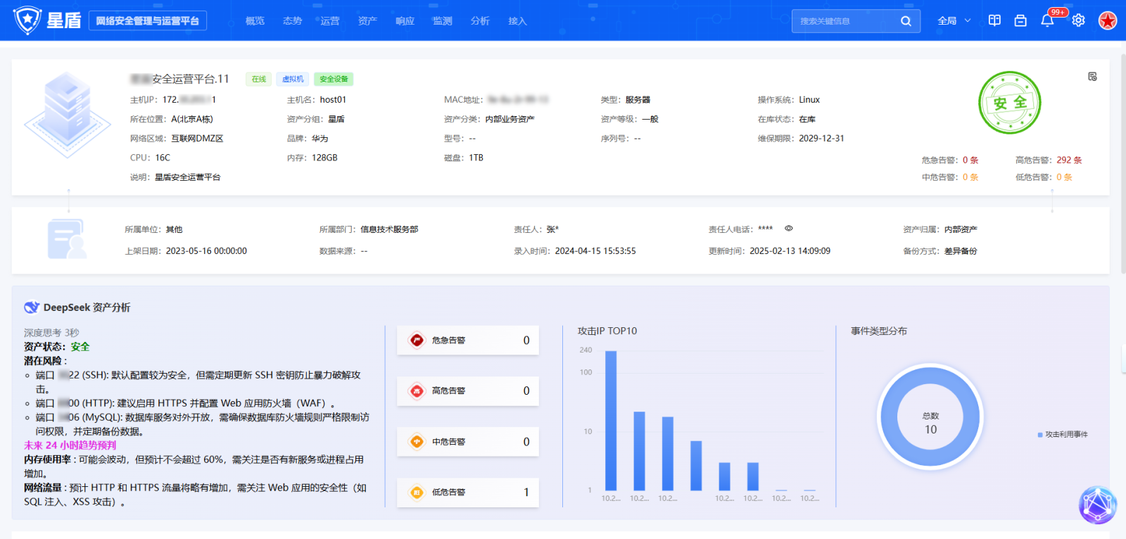Open the 资产 navigation menu
Viewport: 1126px width, 539px height.
click(x=367, y=21)
